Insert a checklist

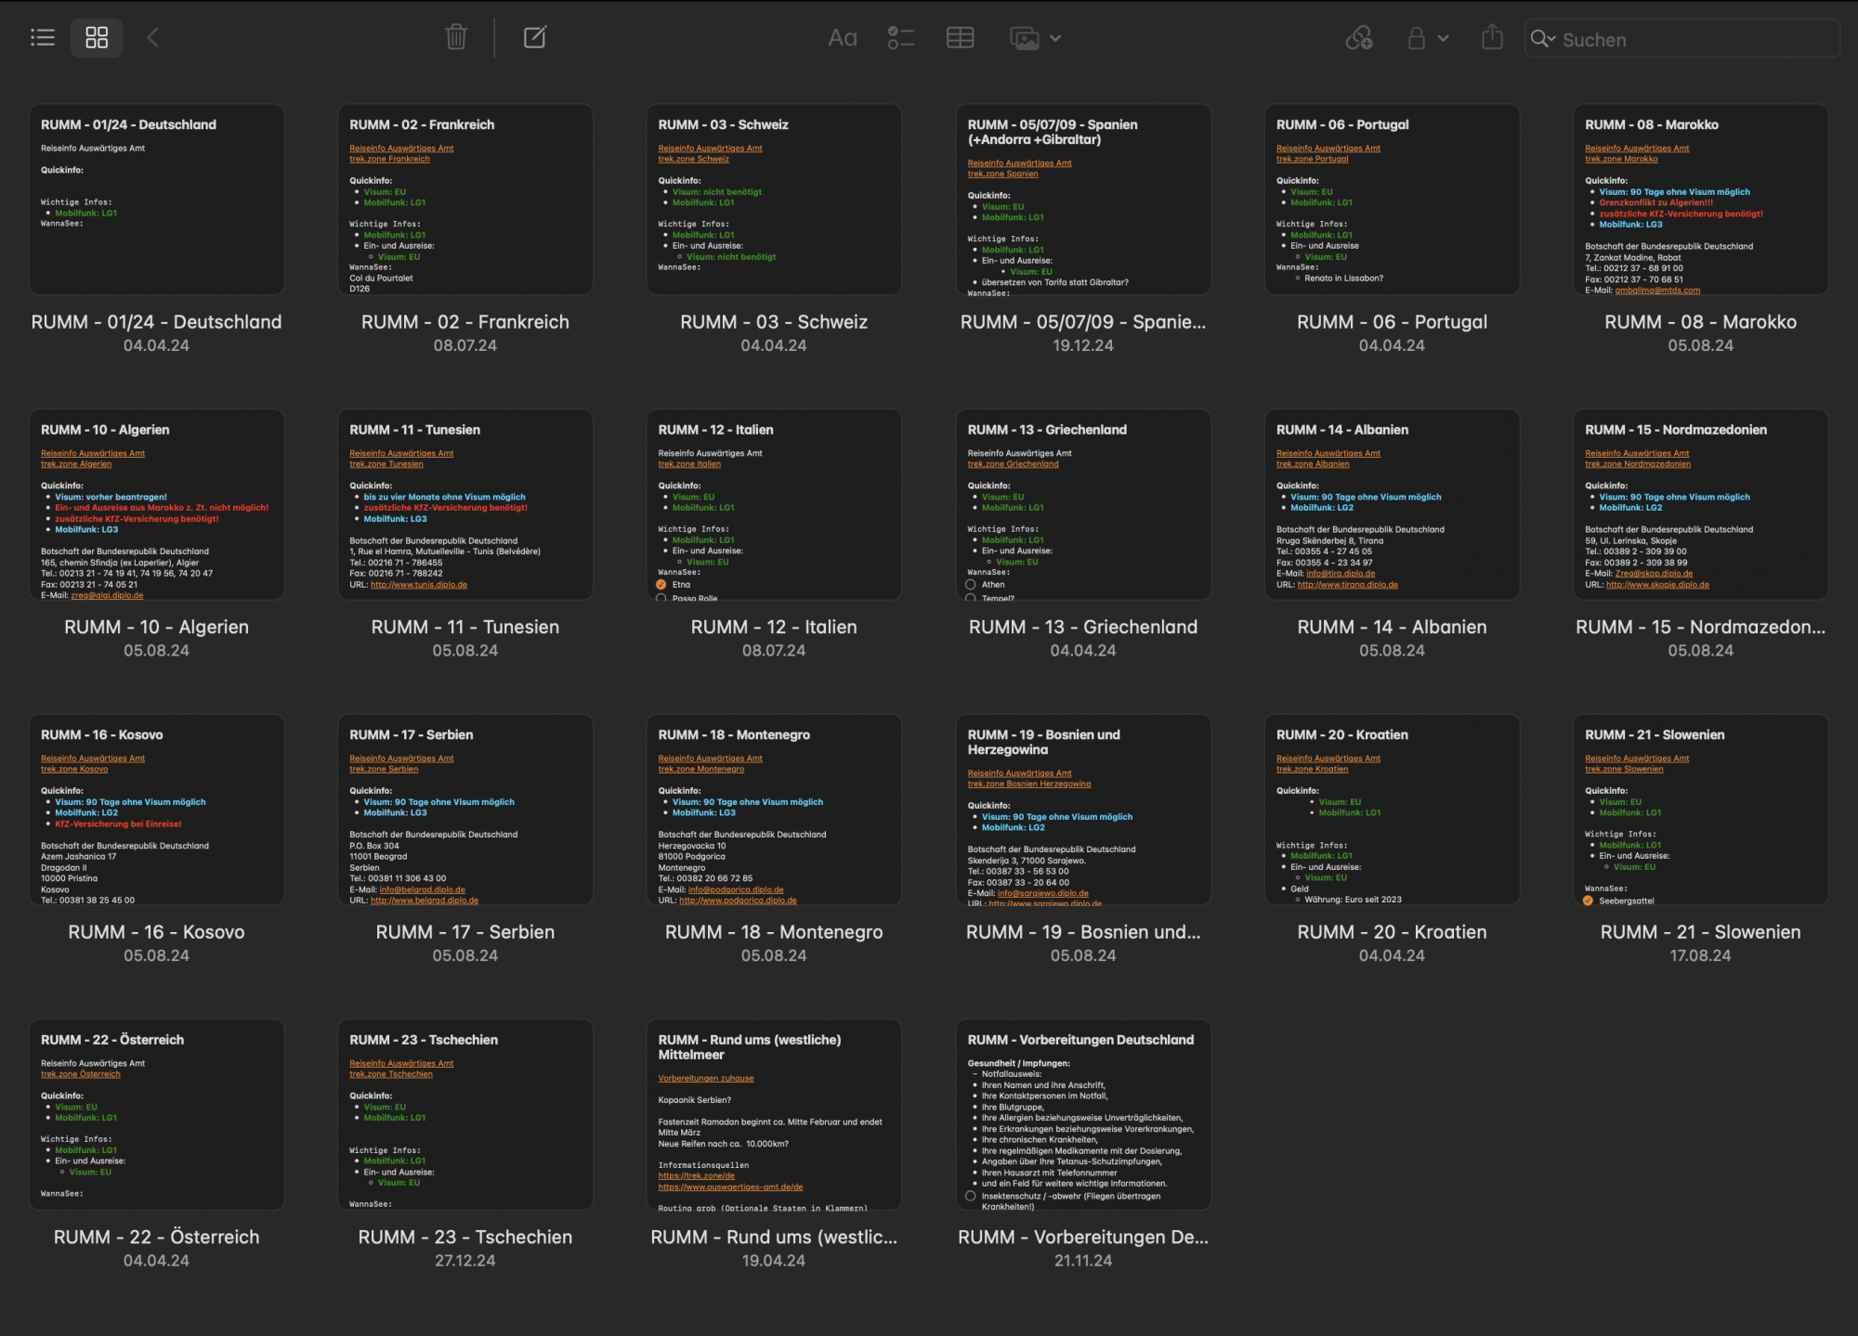(900, 38)
